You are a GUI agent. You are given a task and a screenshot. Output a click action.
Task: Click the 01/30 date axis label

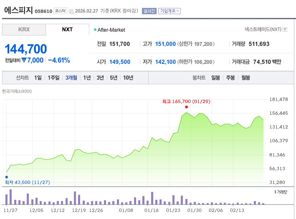point(195,210)
